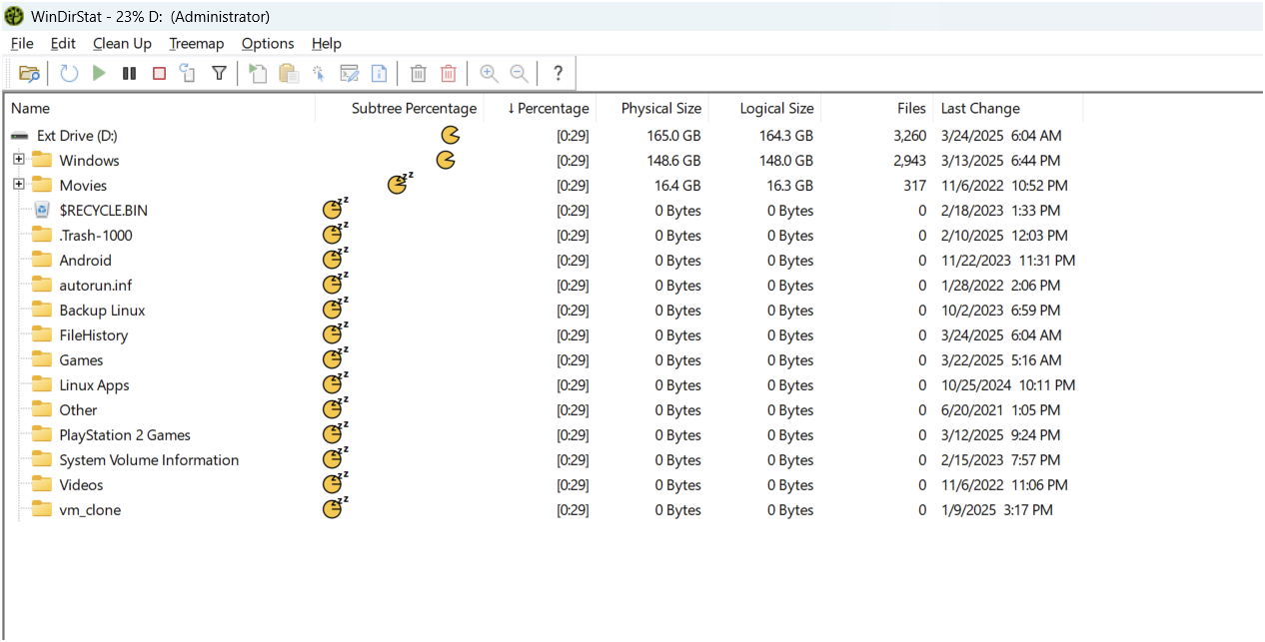Open the Edit menu
Screen dimensions: 1265x642
(63, 43)
